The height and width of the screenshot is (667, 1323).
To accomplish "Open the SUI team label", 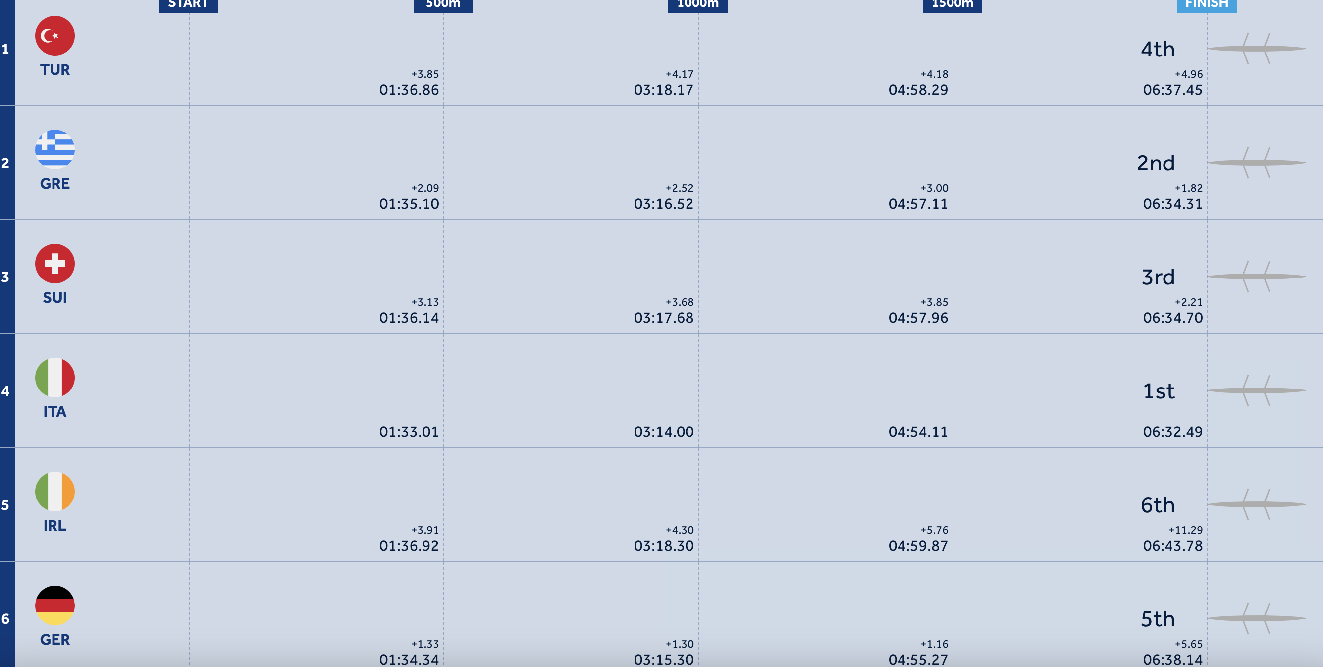I will tap(55, 297).
